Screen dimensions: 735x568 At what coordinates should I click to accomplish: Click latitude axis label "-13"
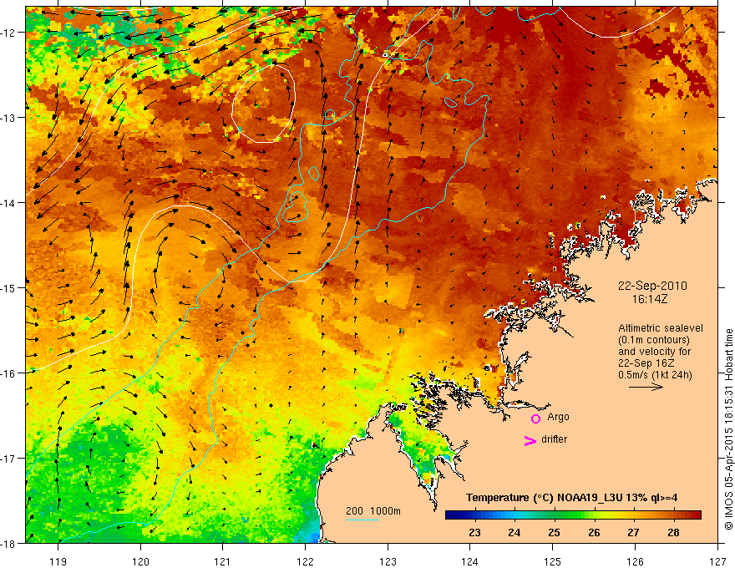(9, 118)
